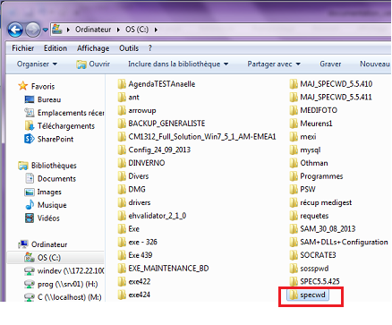Open the Partager avec dropdown
The height and width of the screenshot is (325, 392).
(x=274, y=64)
